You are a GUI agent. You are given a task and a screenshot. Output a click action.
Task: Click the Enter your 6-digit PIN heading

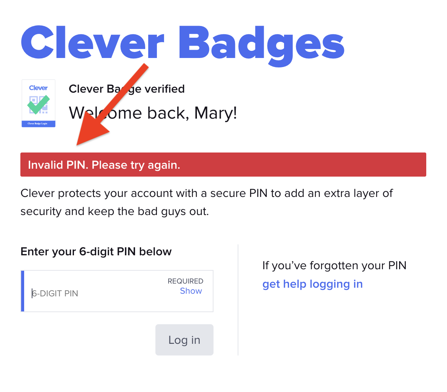pos(96,252)
